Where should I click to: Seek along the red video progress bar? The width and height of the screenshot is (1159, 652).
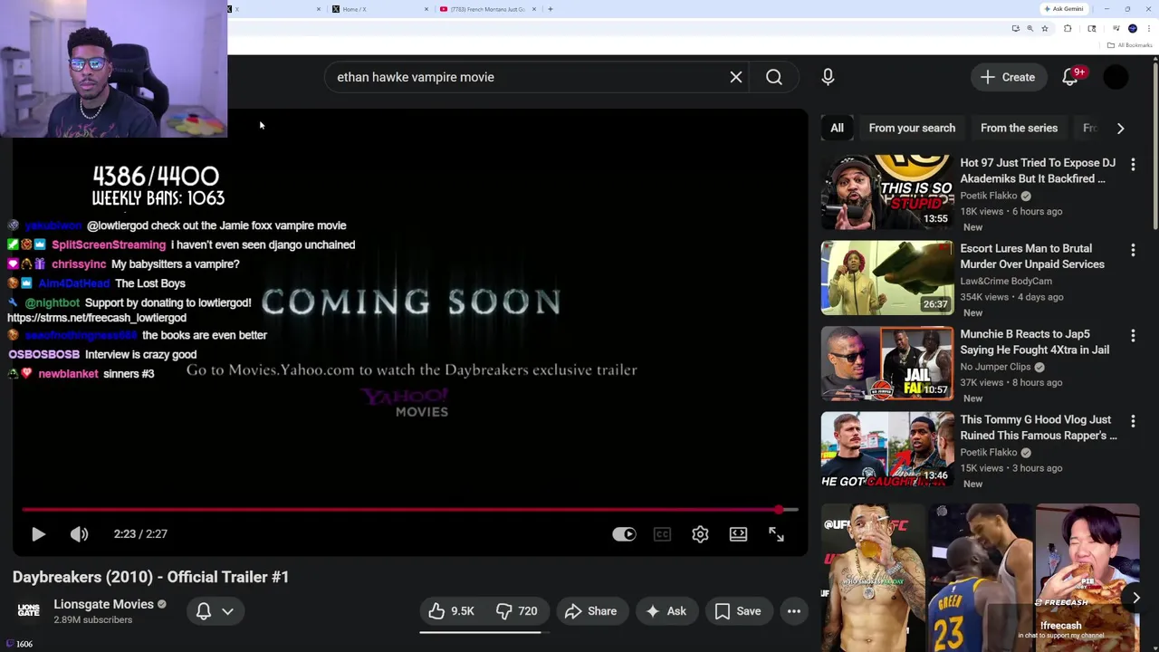tap(410, 510)
